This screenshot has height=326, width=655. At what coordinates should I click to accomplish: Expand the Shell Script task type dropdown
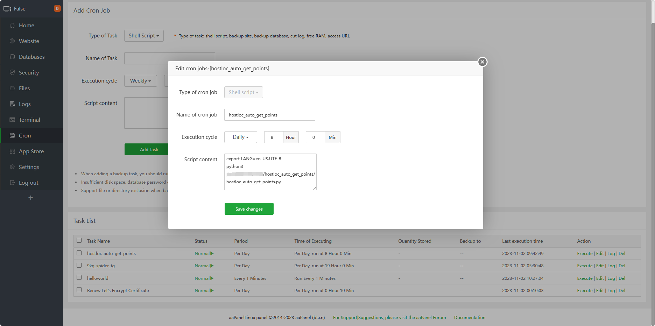click(144, 36)
